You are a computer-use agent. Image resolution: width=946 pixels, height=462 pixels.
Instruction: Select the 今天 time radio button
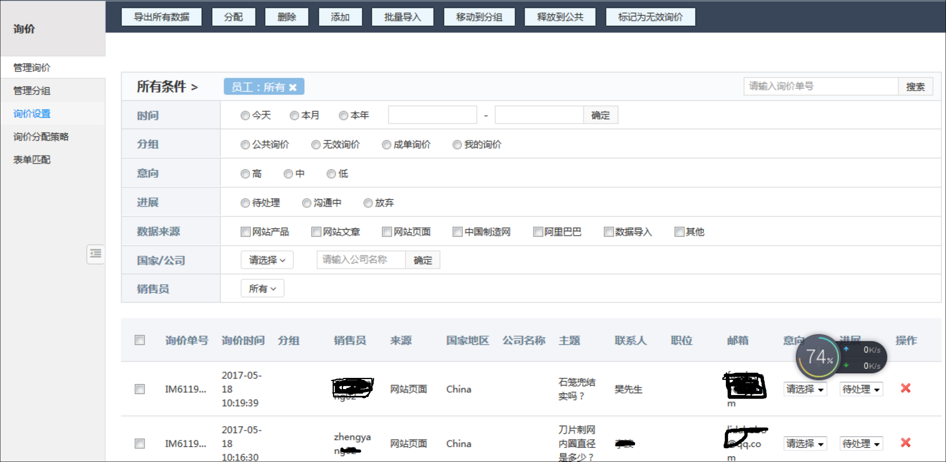click(x=245, y=116)
